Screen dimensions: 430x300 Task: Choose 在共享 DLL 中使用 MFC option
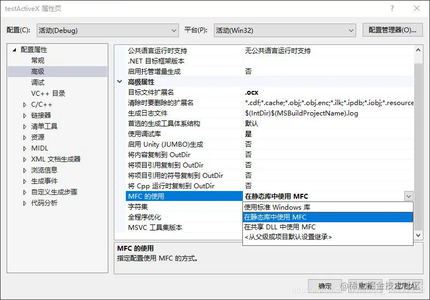coord(328,227)
